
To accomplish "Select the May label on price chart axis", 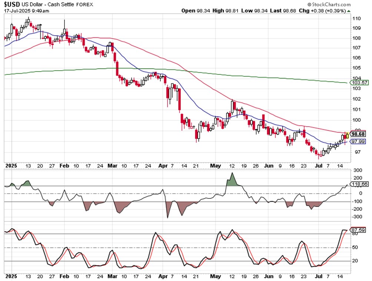I will pyautogui.click(x=215, y=166).
